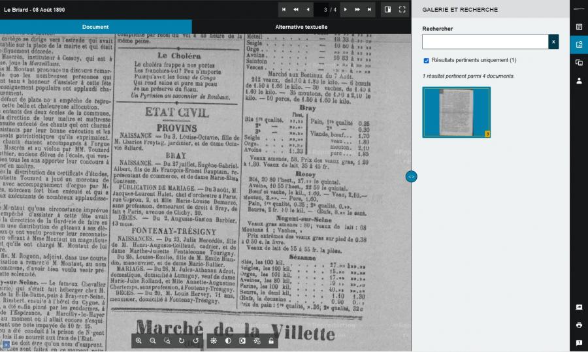Open the document notice icon in the sidebar
The width and height of the screenshot is (588, 352).
click(579, 27)
